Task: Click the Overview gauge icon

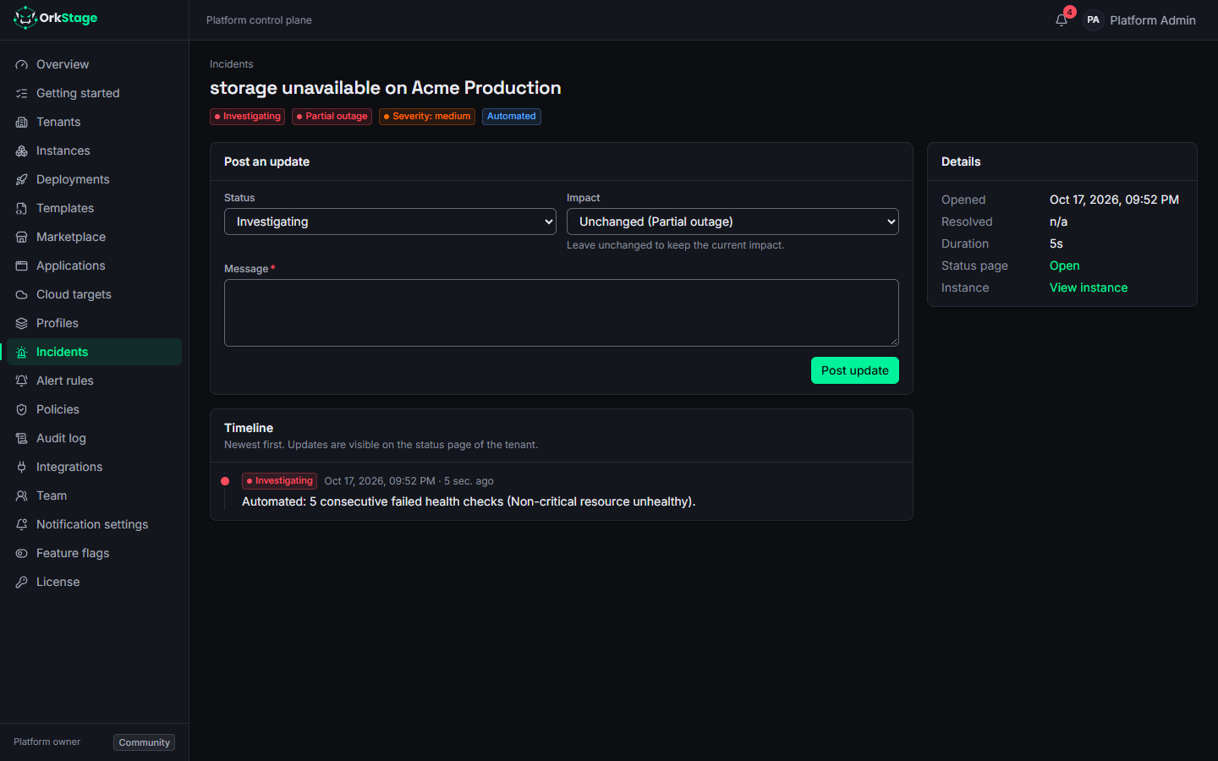Action: [x=22, y=64]
